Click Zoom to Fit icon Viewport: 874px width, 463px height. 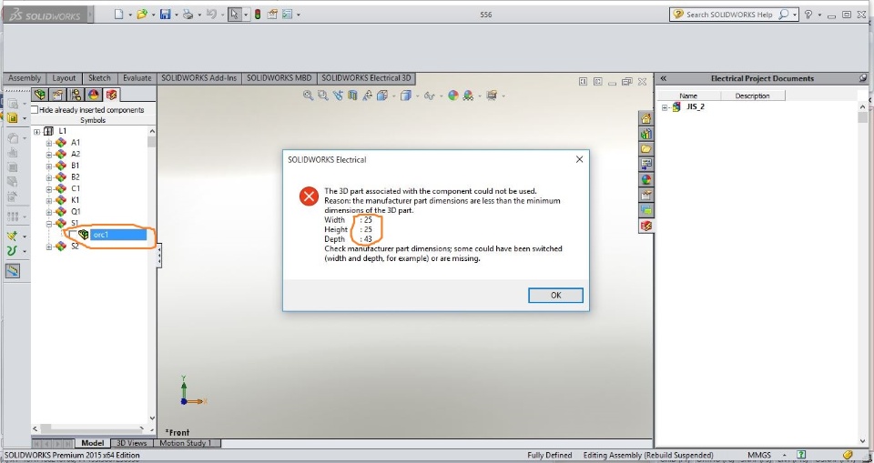(308, 96)
